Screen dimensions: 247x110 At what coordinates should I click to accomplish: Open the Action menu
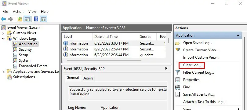click(x=18, y=12)
